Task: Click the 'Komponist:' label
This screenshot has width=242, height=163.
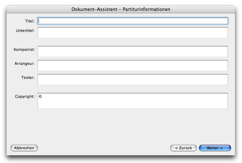Action: 24,50
